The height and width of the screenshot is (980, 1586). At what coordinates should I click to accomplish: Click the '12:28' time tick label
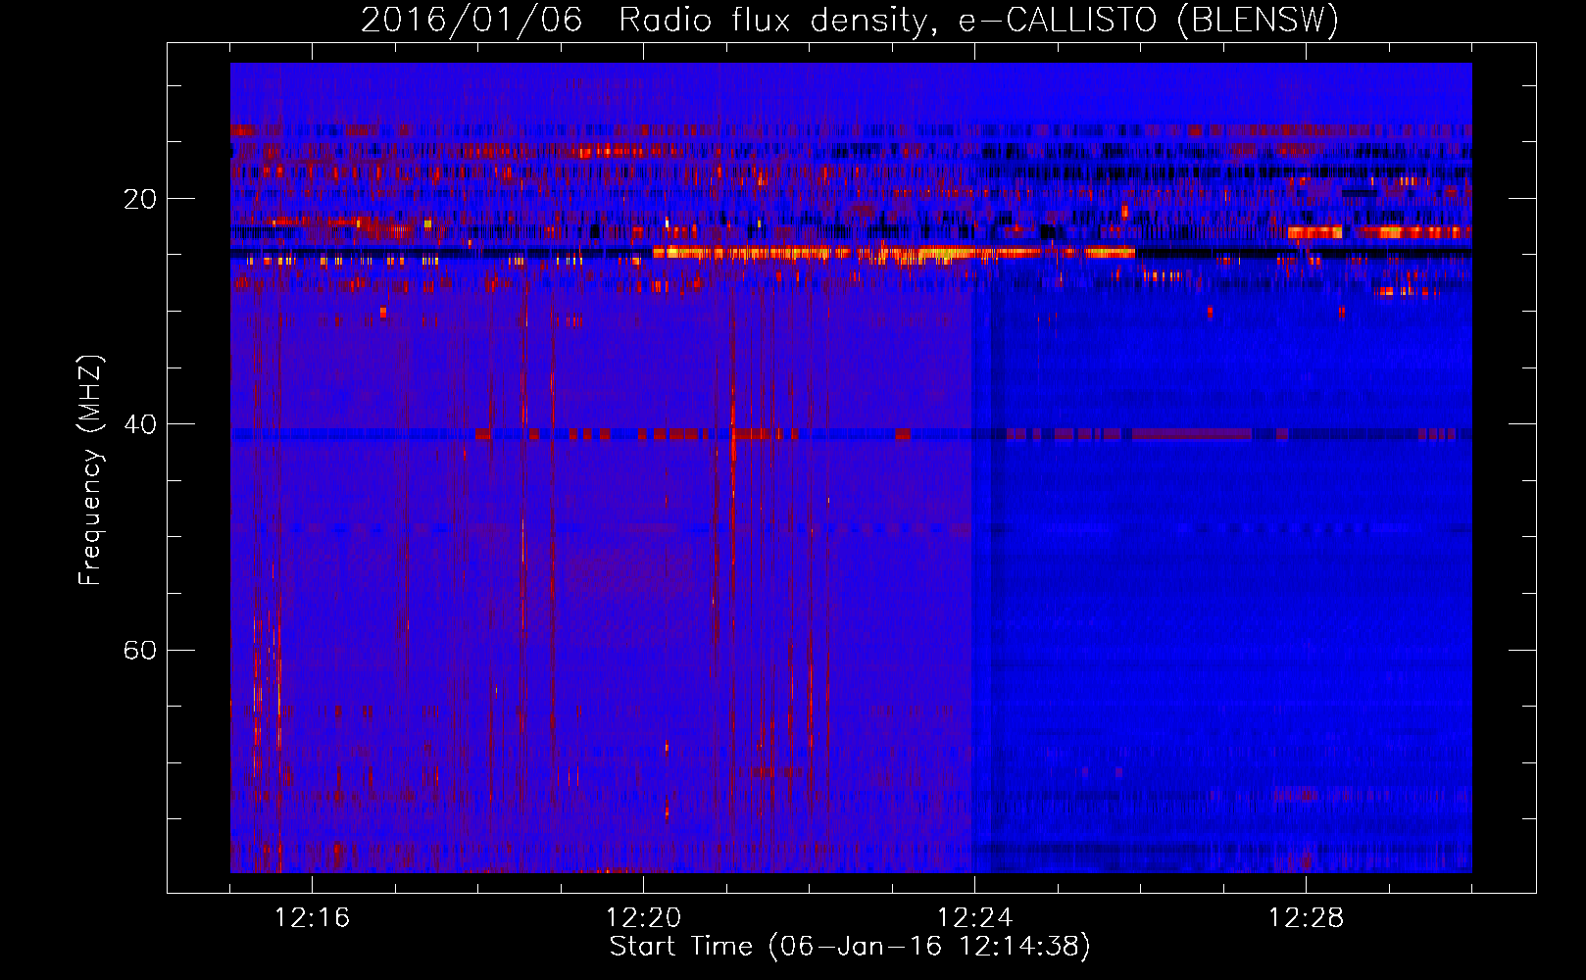1306,918
